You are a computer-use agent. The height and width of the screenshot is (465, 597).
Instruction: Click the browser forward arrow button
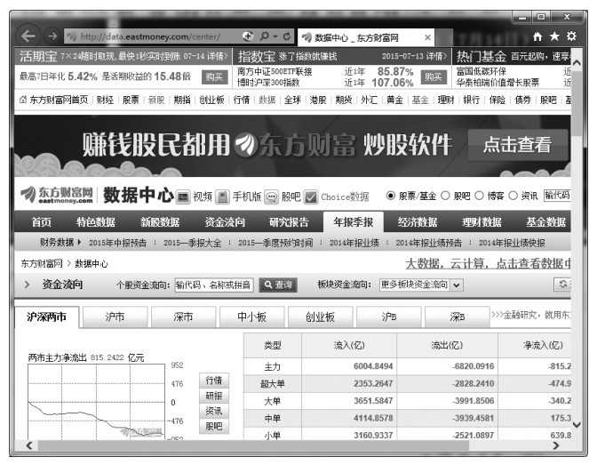point(52,36)
